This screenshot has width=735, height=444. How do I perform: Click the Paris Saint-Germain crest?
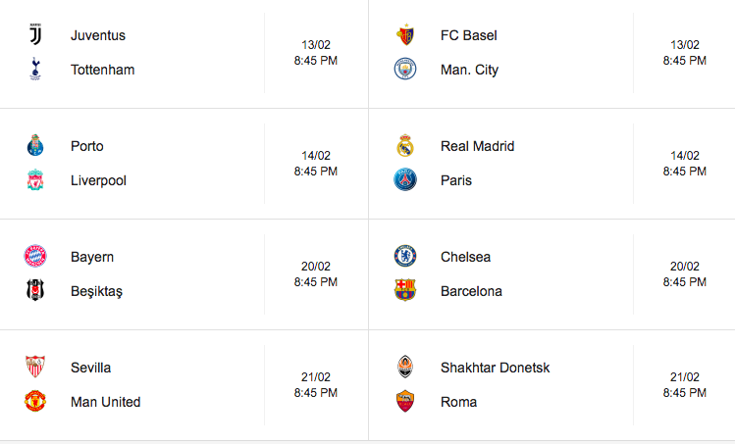pyautogui.click(x=405, y=179)
